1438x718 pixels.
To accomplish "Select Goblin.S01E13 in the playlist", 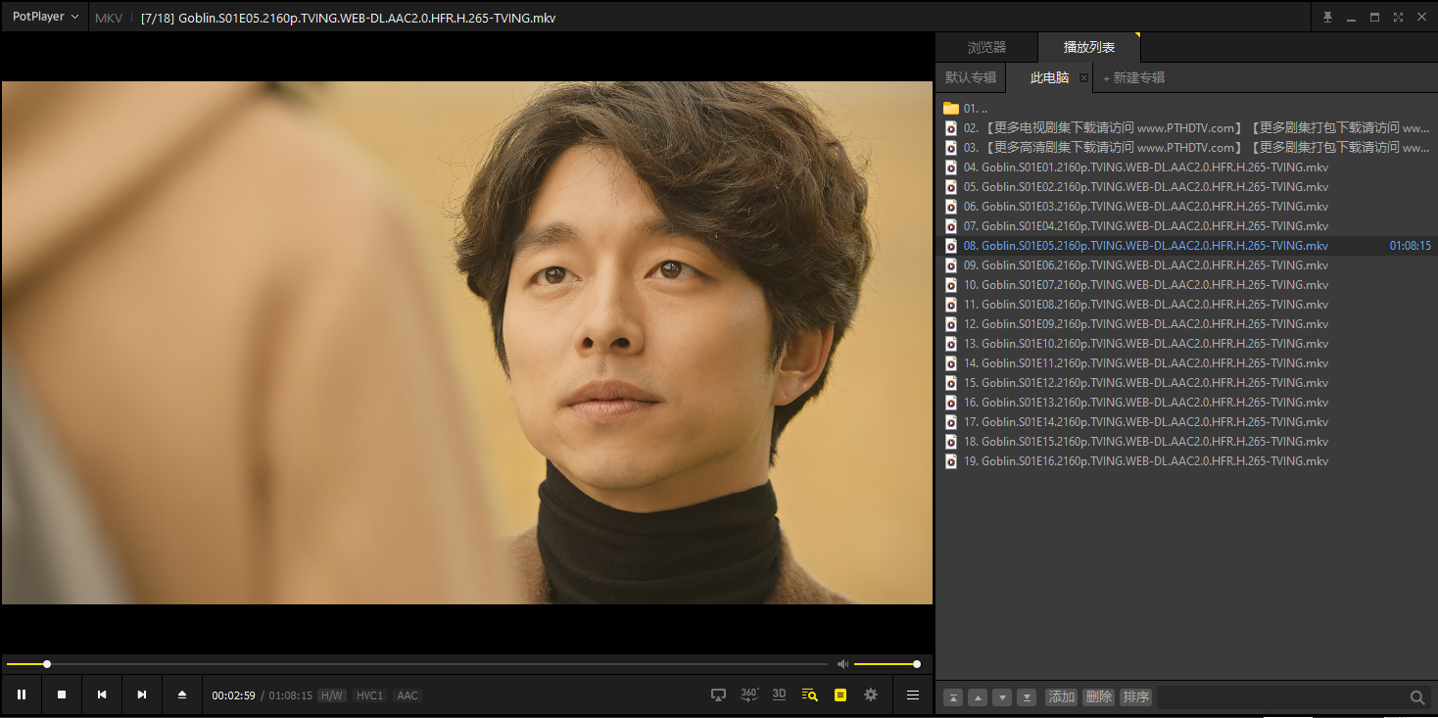I will 1186,402.
